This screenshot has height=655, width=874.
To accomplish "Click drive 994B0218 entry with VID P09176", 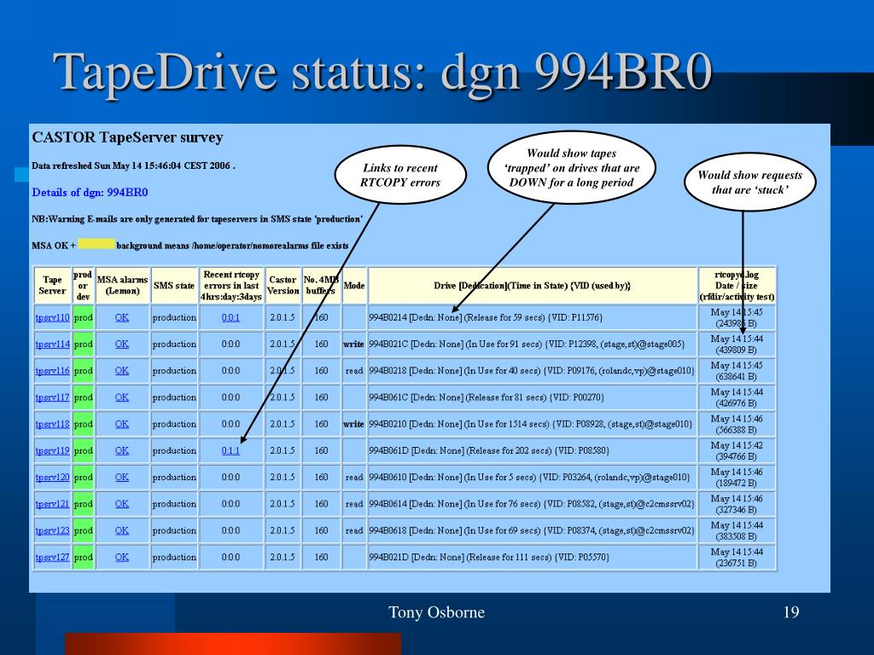I will [532, 371].
